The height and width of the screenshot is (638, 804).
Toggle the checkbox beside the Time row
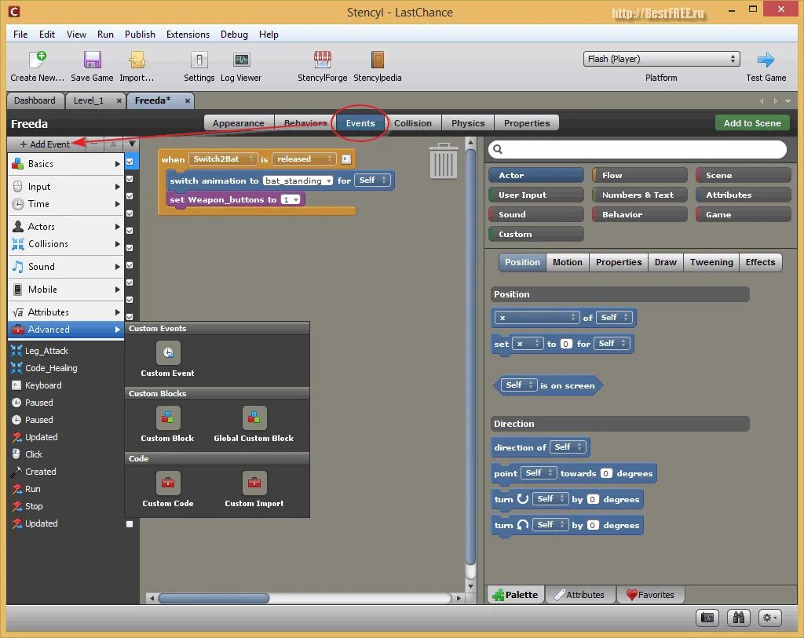point(130,196)
